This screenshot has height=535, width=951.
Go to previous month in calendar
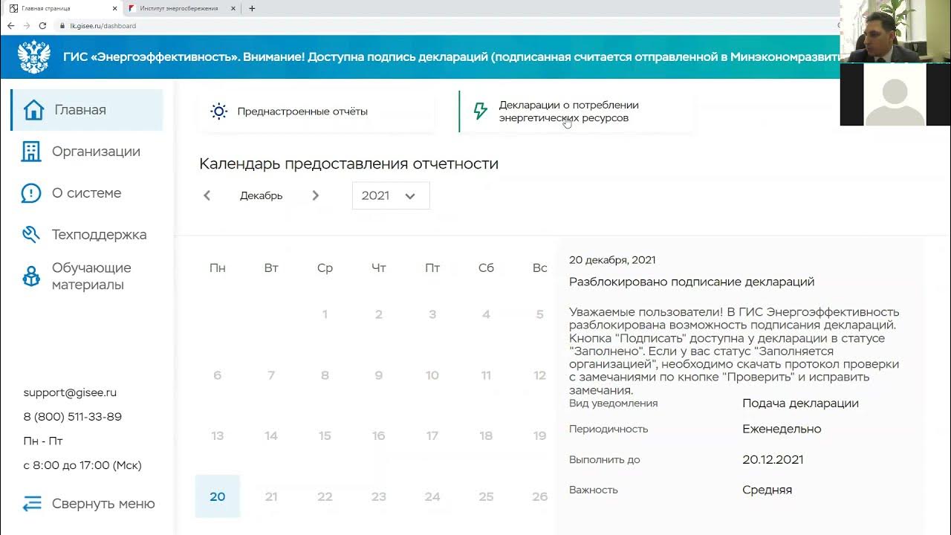(207, 195)
